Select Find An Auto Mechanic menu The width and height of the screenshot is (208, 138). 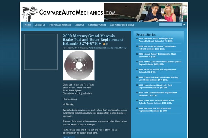pyautogui.click(x=60, y=25)
